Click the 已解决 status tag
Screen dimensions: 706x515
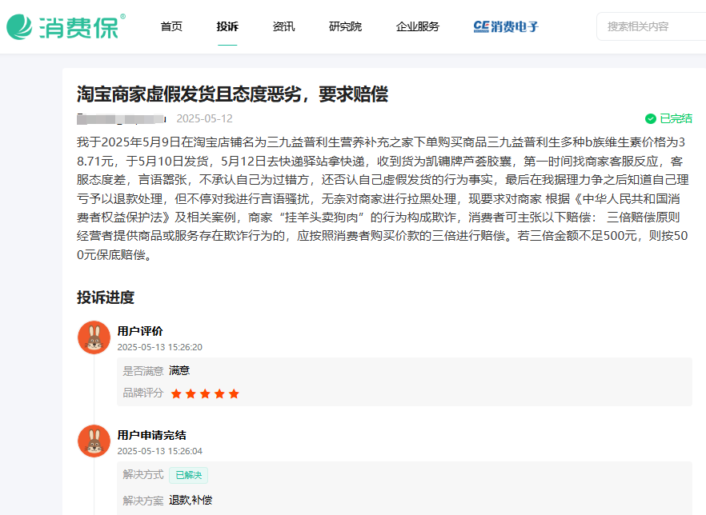189,475
